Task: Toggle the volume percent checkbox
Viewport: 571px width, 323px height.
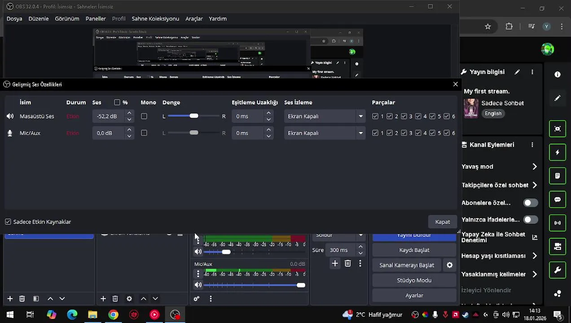Action: click(117, 102)
